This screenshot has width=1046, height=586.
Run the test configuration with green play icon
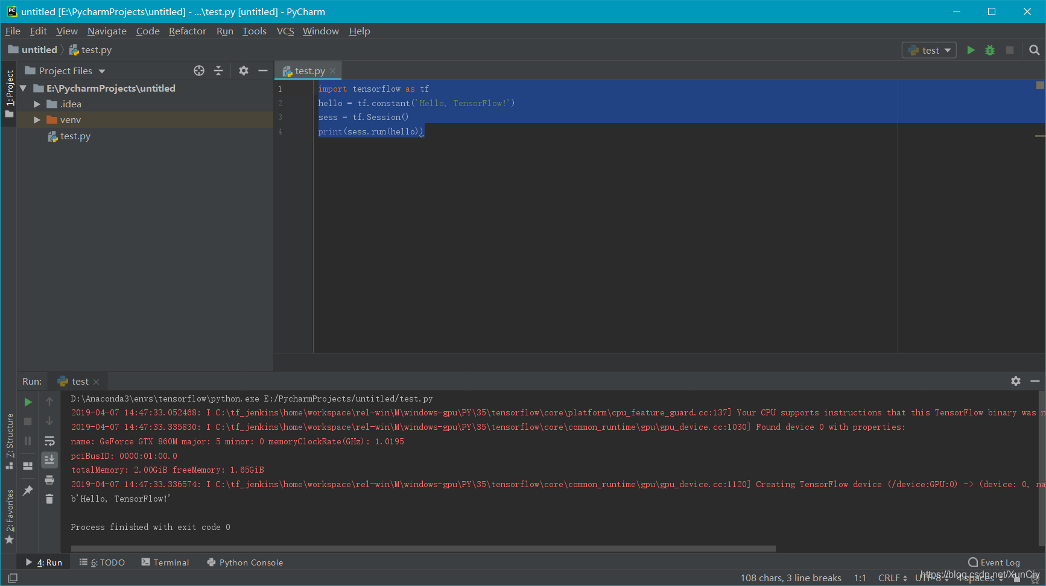(971, 50)
